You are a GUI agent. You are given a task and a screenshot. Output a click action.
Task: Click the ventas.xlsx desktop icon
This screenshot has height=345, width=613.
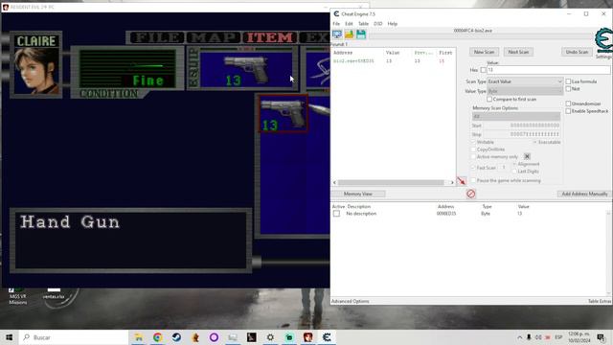54,294
